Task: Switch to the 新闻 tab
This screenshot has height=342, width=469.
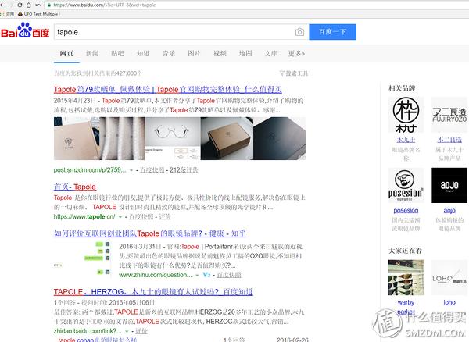Action: point(92,53)
